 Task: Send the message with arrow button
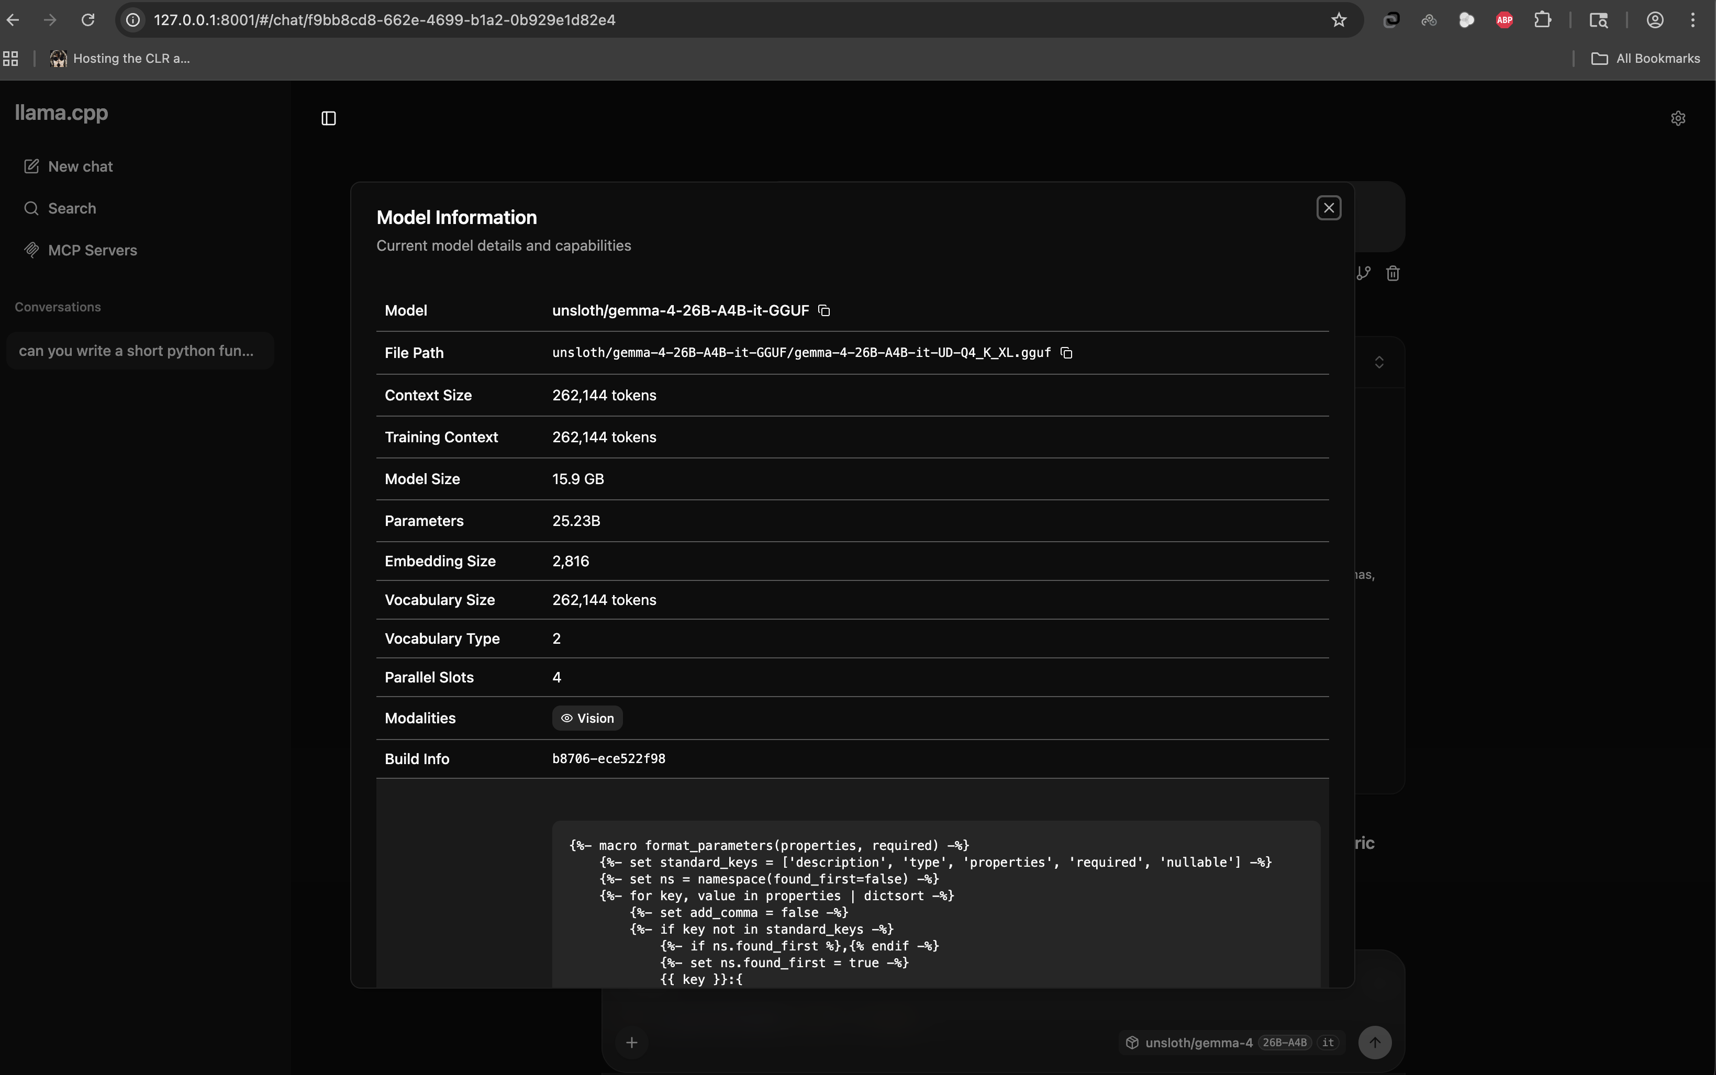[x=1375, y=1043]
